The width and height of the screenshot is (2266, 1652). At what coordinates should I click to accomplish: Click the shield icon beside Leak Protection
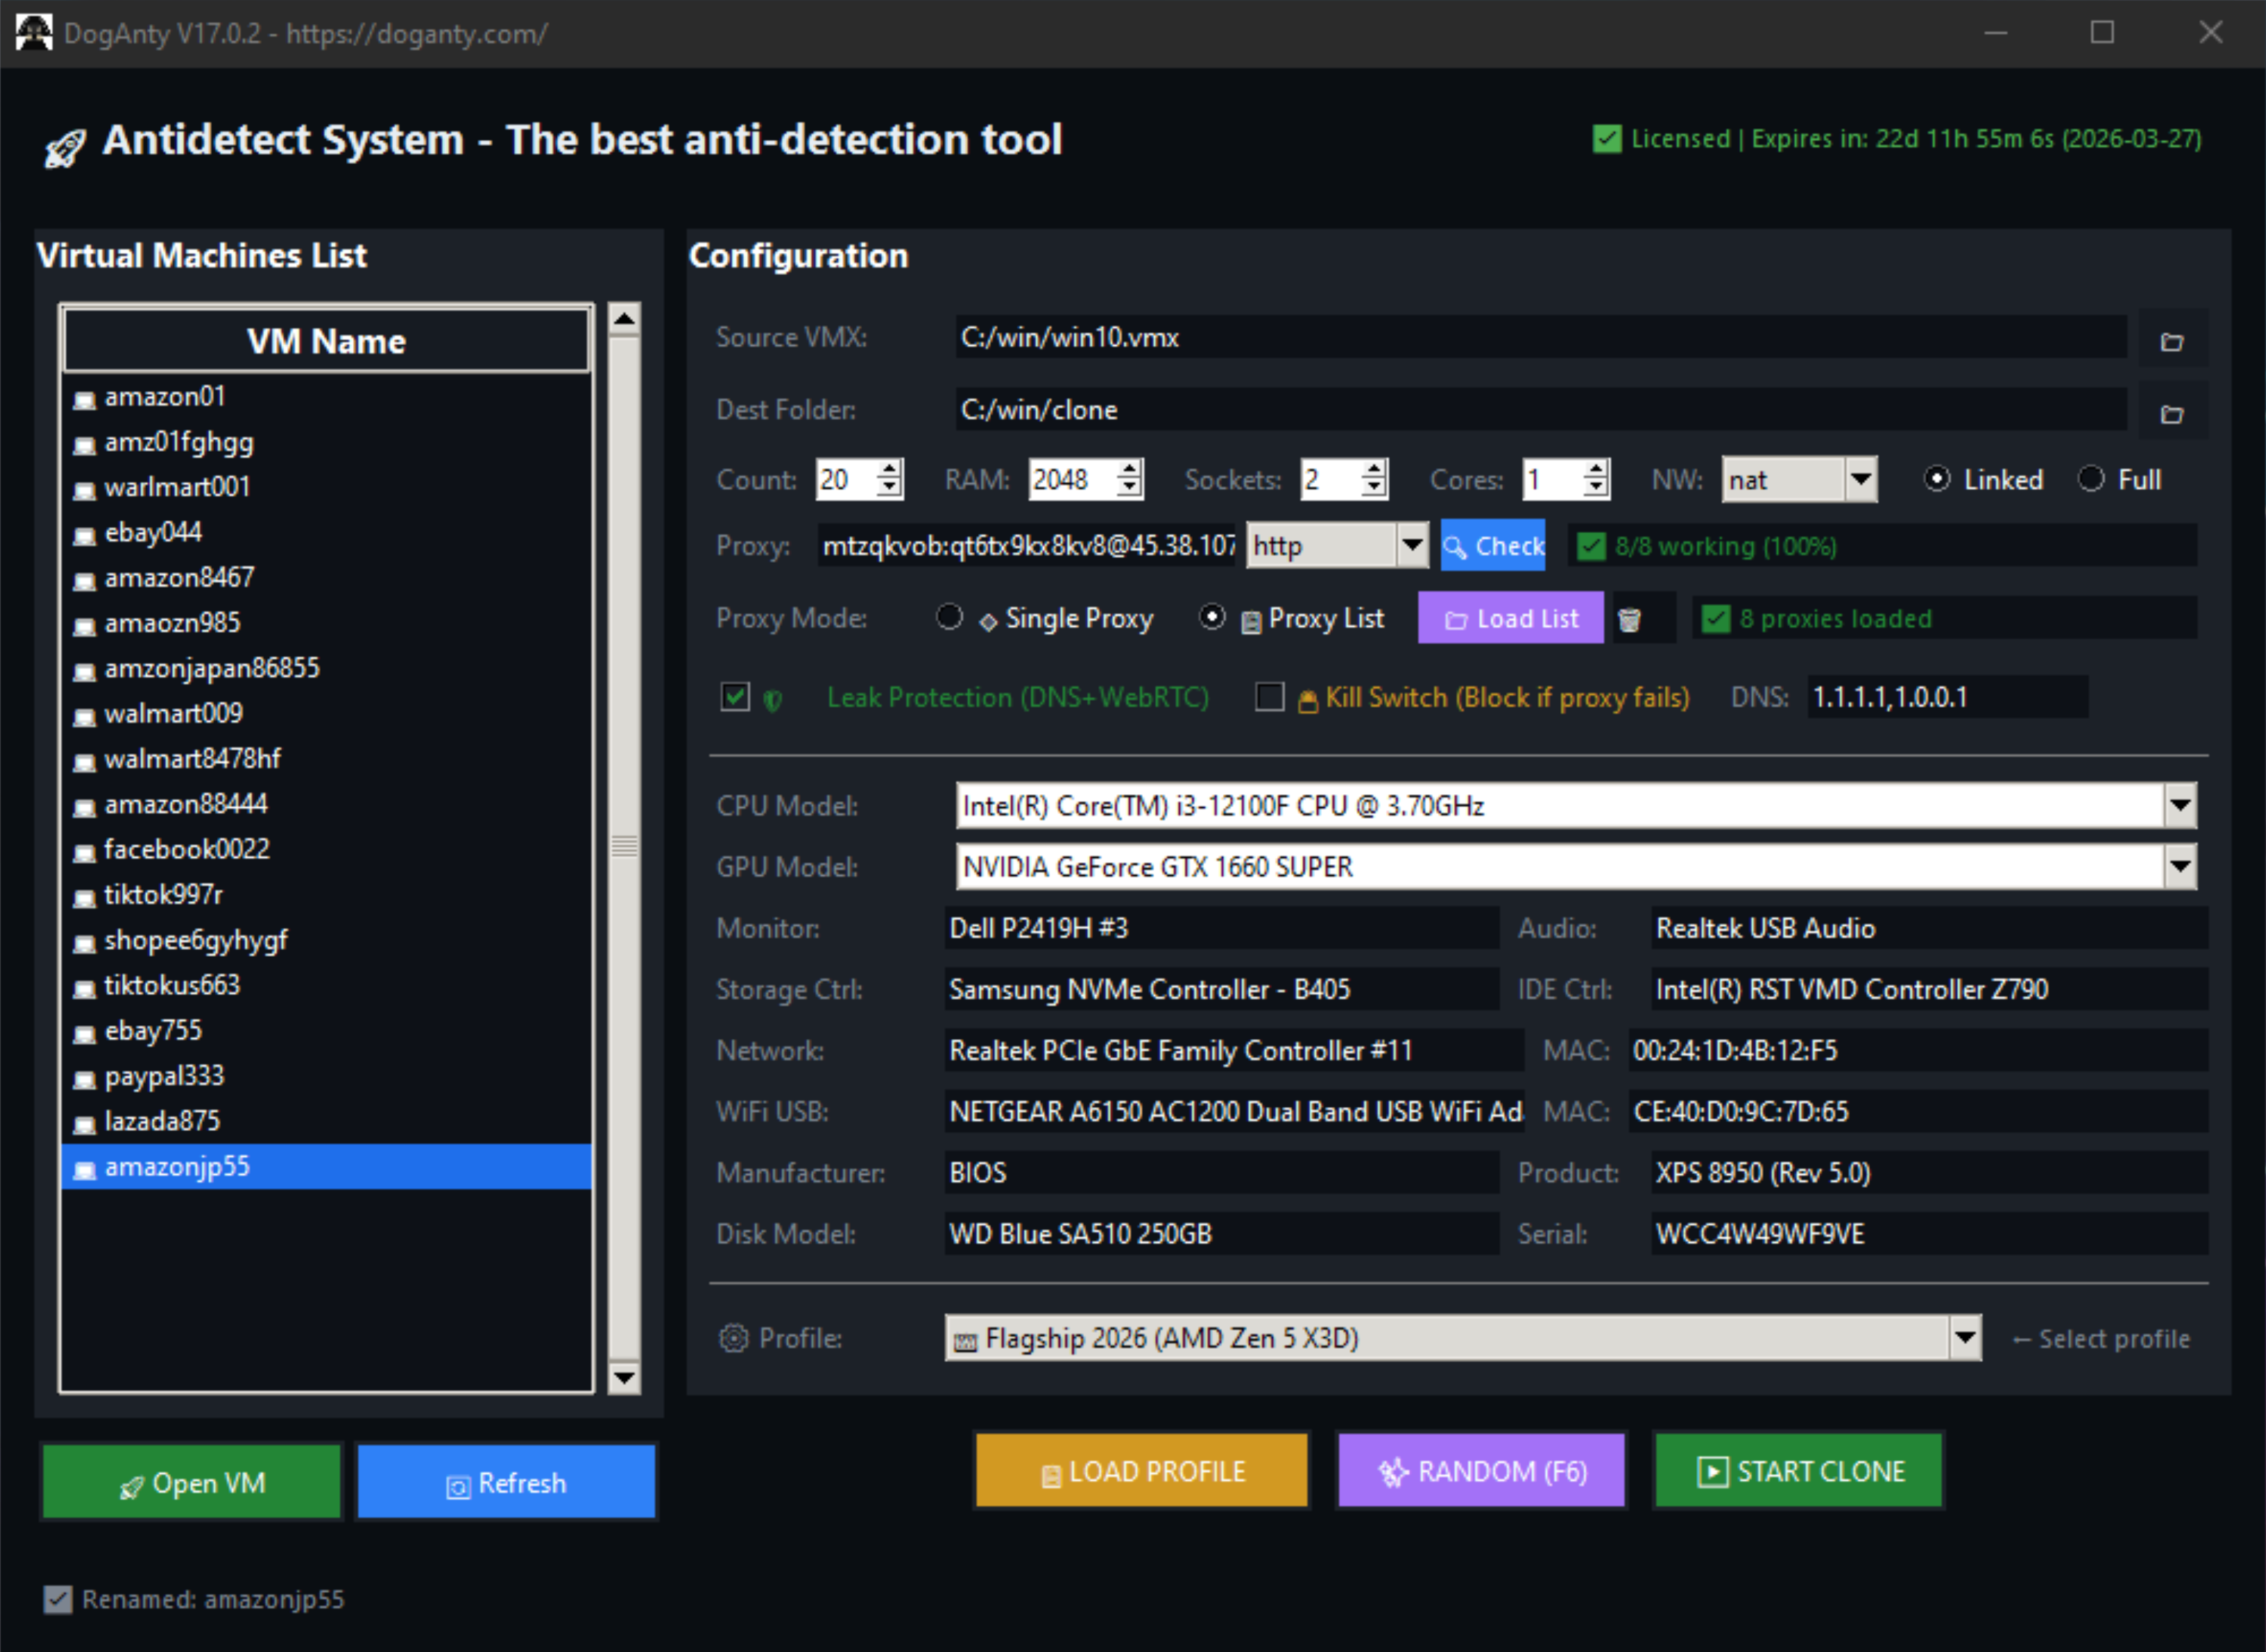tap(772, 698)
